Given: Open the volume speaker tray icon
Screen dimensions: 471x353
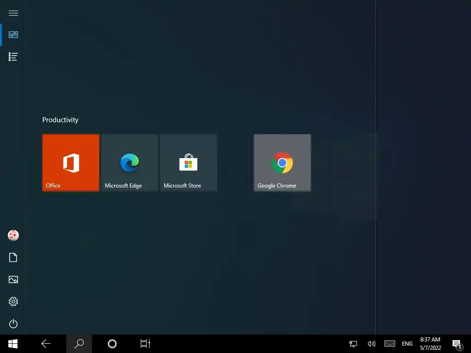Looking at the screenshot, I should point(371,344).
